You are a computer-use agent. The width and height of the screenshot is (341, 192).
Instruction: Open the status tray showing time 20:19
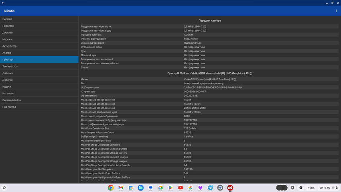click(x=328, y=188)
